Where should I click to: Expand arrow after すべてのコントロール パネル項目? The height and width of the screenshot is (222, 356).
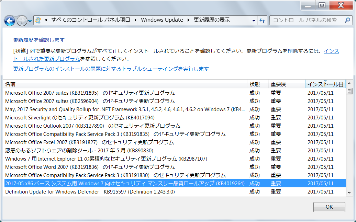tap(135, 20)
